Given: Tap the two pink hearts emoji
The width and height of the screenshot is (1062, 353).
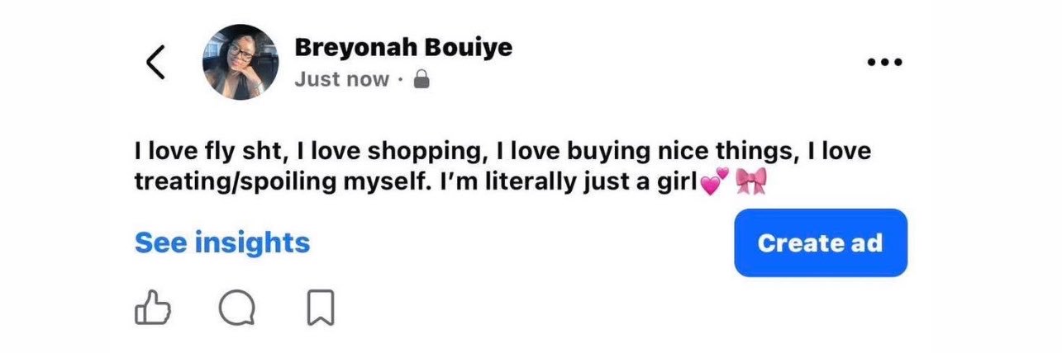Looking at the screenshot, I should (x=715, y=181).
